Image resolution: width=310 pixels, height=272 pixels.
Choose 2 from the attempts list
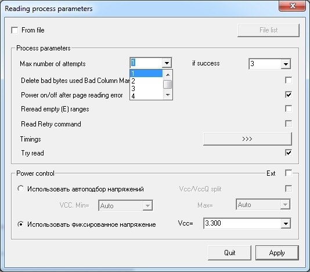(146, 81)
